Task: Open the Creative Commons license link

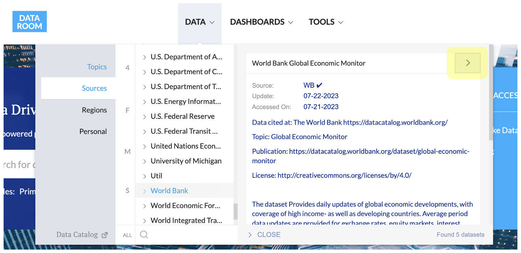Action: pos(344,175)
